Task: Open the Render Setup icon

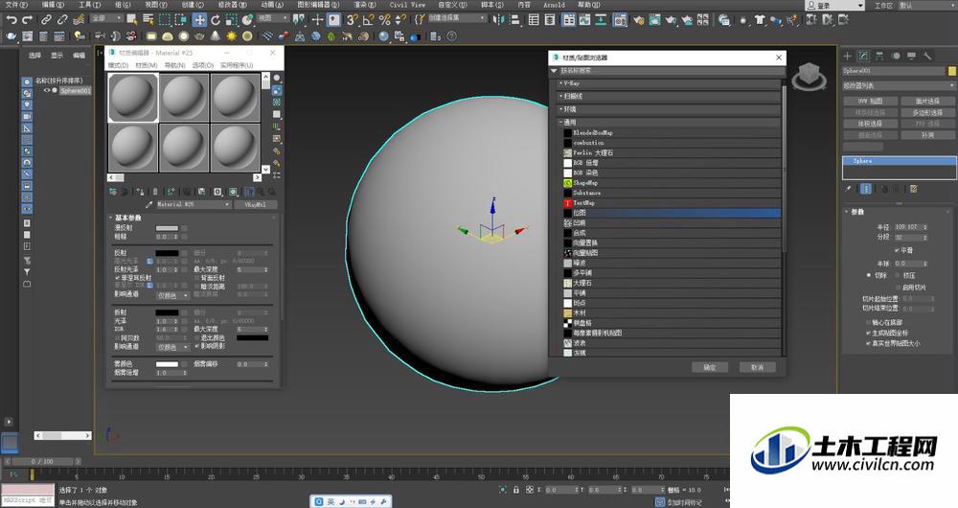Action: (x=638, y=19)
